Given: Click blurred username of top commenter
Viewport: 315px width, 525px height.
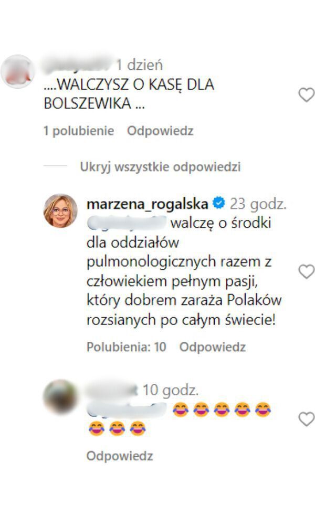Looking at the screenshot, I should coord(78,64).
